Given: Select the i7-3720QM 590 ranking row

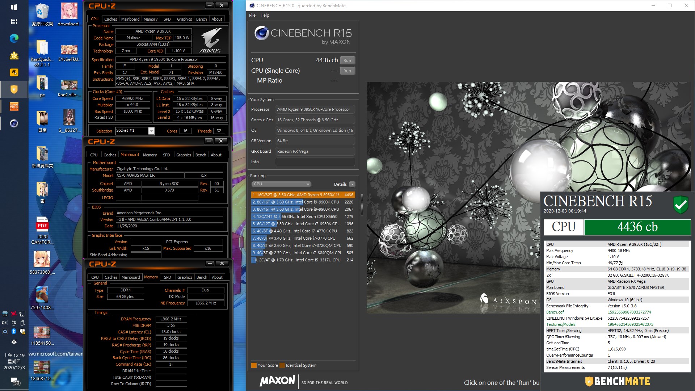Looking at the screenshot, I should (303, 245).
